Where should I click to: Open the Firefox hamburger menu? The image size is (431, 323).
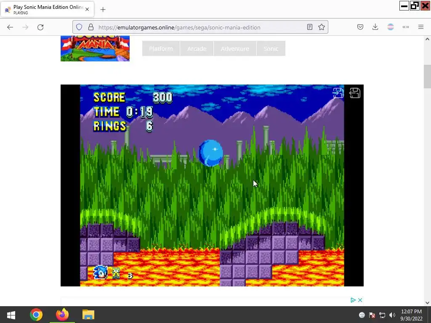[x=421, y=27]
